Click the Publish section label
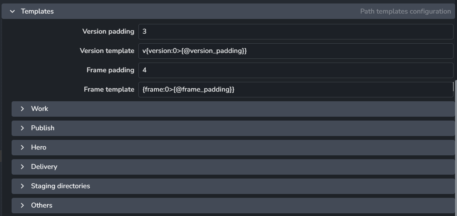The image size is (457, 216). tap(43, 128)
